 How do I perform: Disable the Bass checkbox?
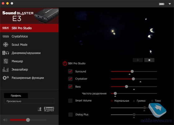pos(70,87)
